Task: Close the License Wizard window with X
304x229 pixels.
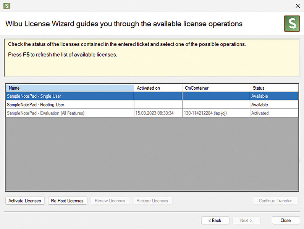Action: (298, 6)
